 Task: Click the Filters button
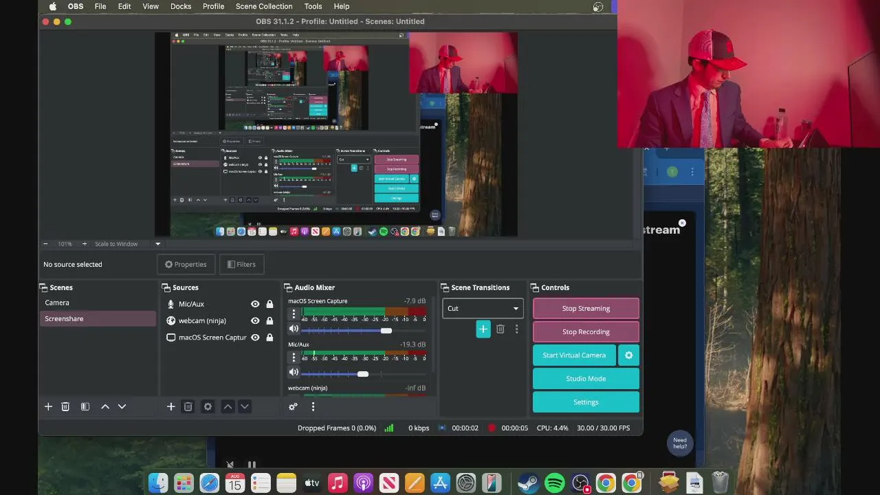(241, 264)
